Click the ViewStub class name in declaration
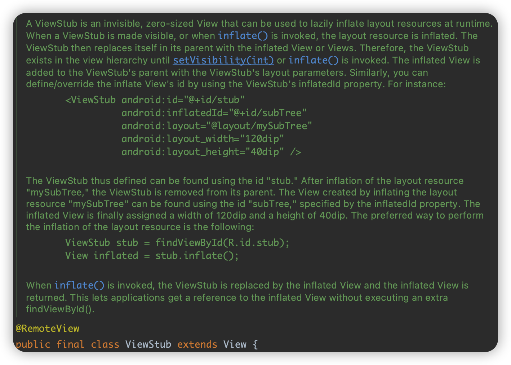This screenshot has height=365, width=511. tap(148, 344)
